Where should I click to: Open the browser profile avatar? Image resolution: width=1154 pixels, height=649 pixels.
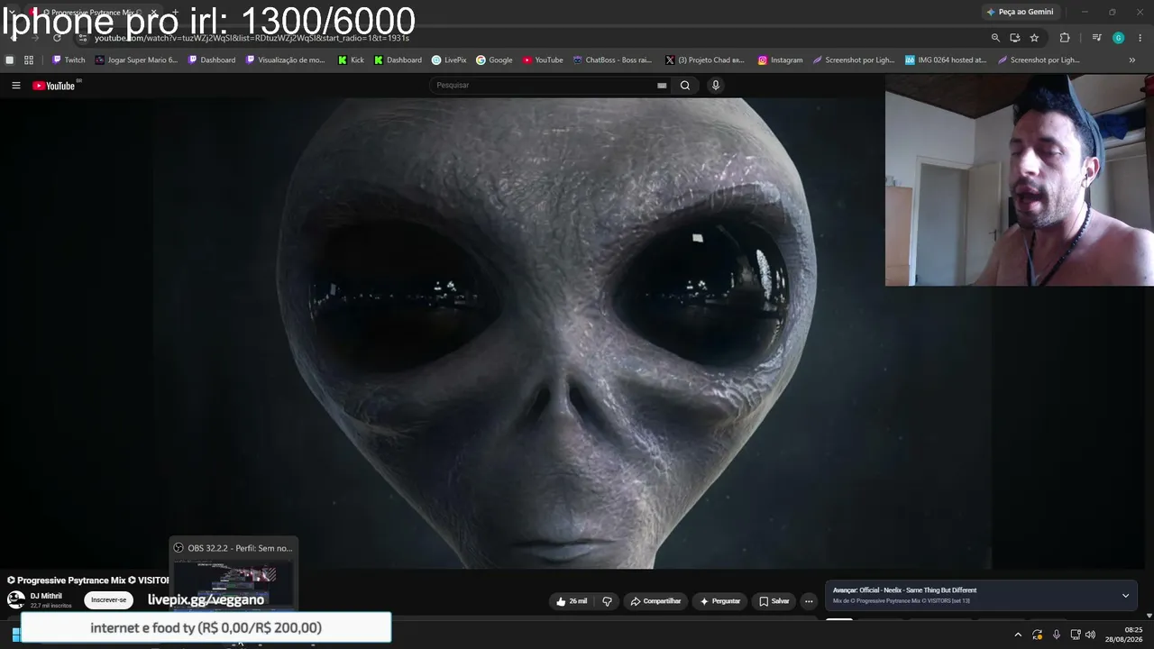point(1118,38)
